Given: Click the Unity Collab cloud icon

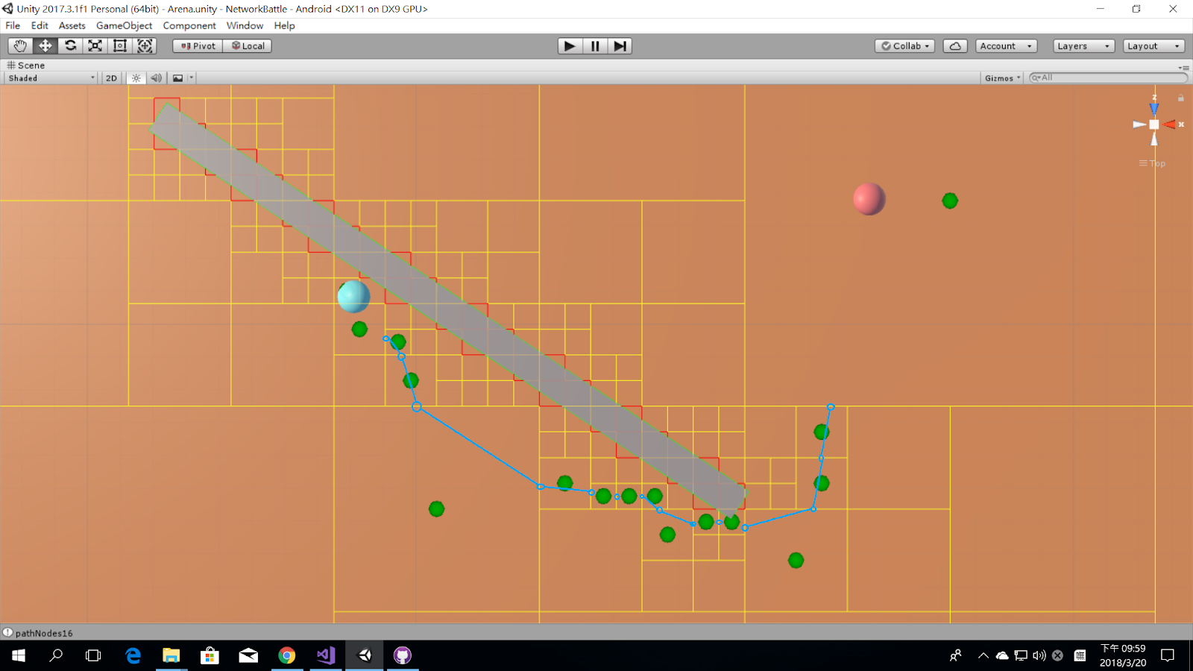Looking at the screenshot, I should pos(955,45).
